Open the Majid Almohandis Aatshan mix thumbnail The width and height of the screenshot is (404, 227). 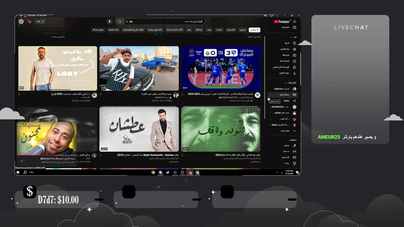click(139, 129)
